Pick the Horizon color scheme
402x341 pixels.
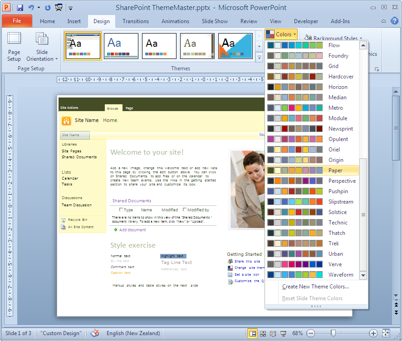312,87
